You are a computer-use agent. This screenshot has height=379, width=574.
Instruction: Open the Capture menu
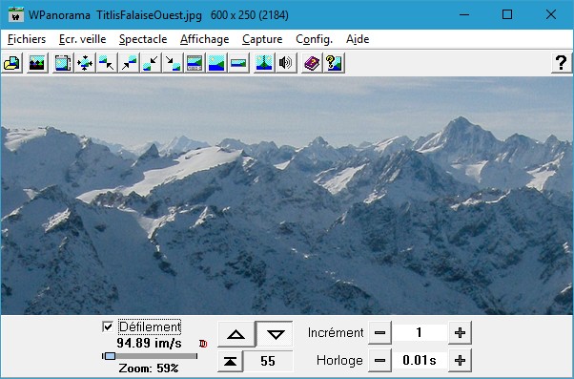[262, 39]
